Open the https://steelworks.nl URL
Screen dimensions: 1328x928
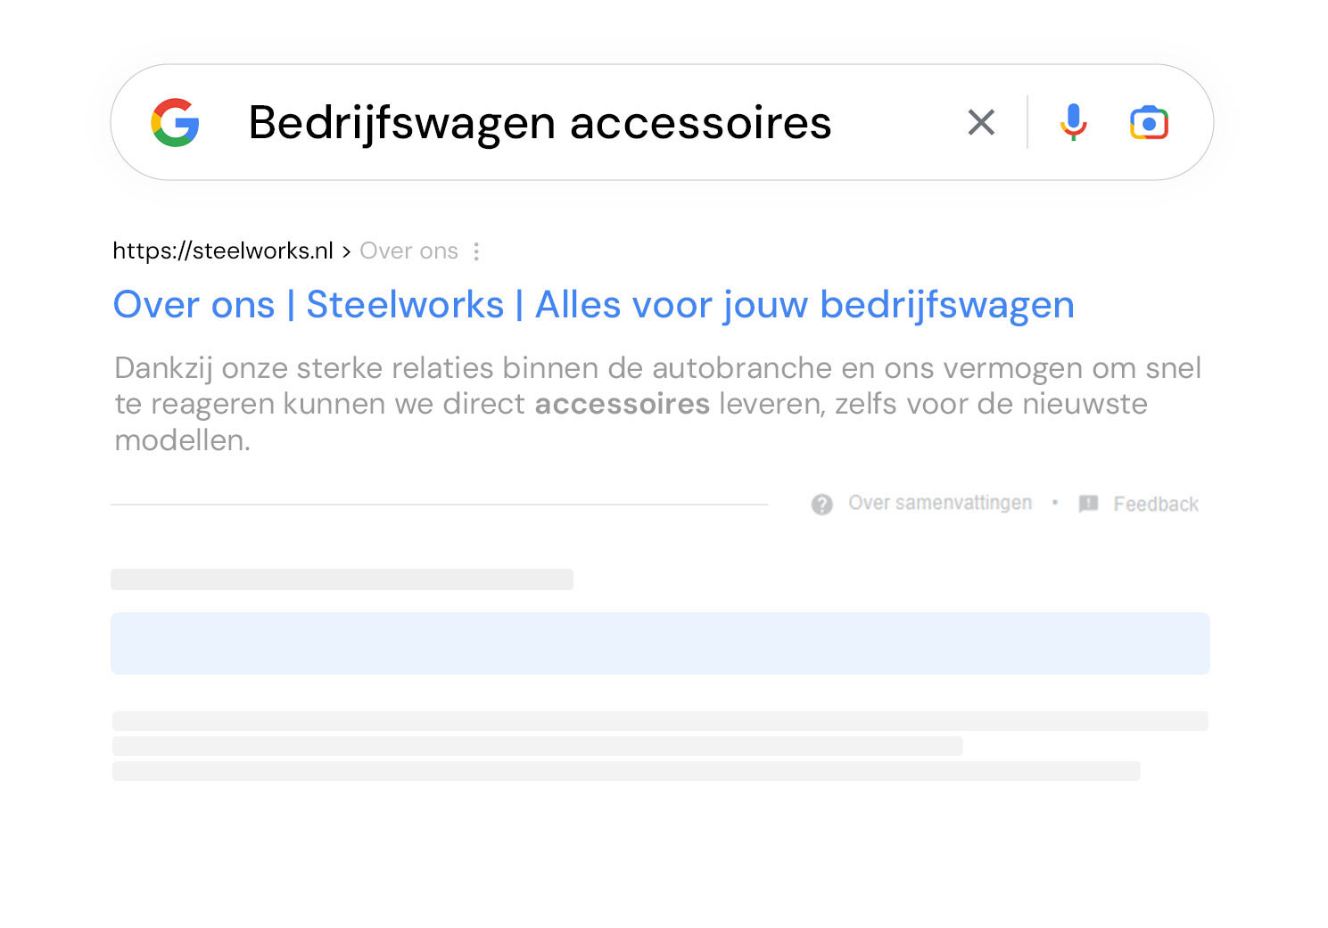(x=223, y=251)
